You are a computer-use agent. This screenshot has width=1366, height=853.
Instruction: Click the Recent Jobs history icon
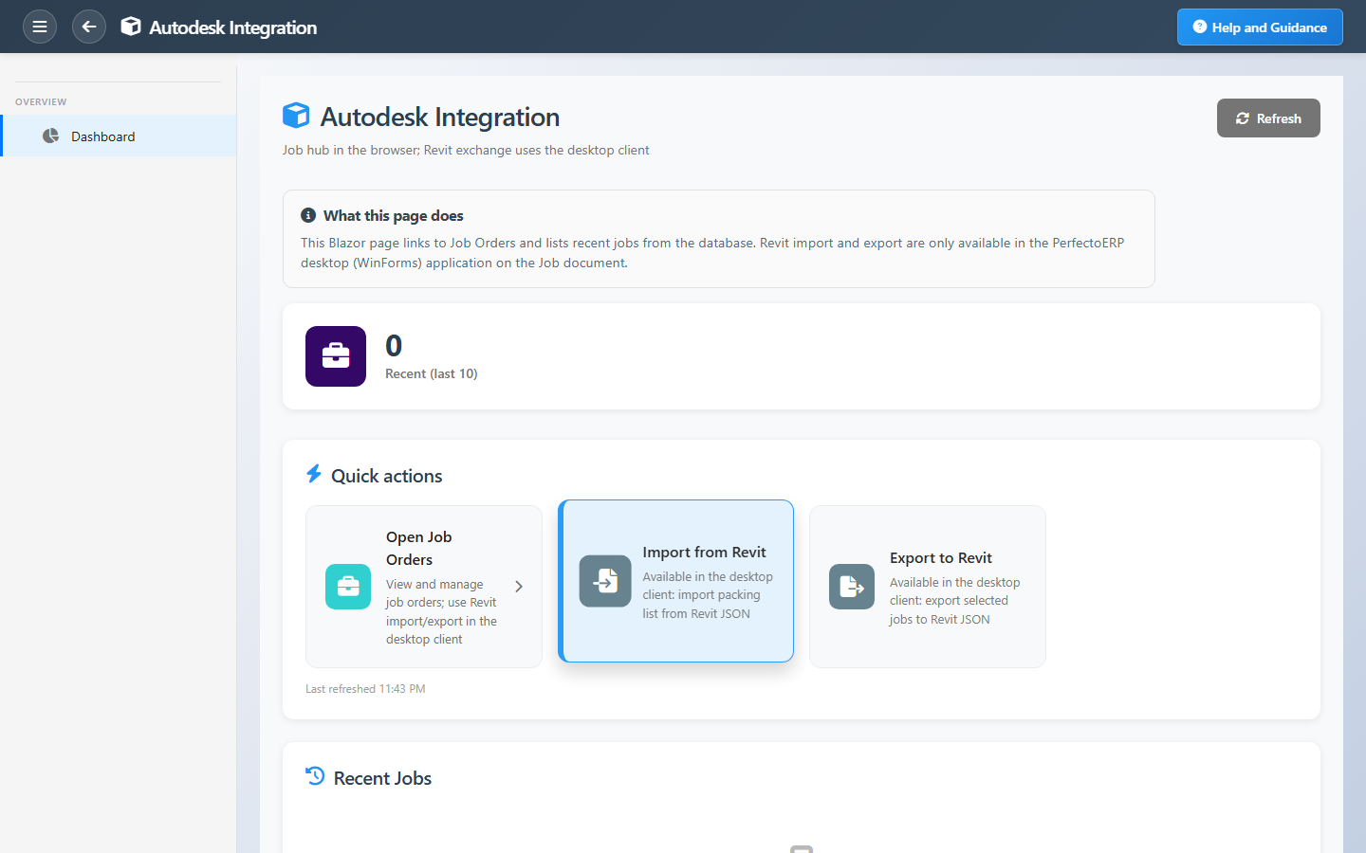click(x=315, y=776)
